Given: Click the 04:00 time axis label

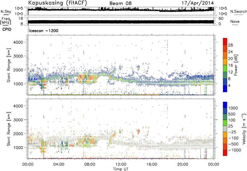Looking at the screenshot, I should point(59,165).
